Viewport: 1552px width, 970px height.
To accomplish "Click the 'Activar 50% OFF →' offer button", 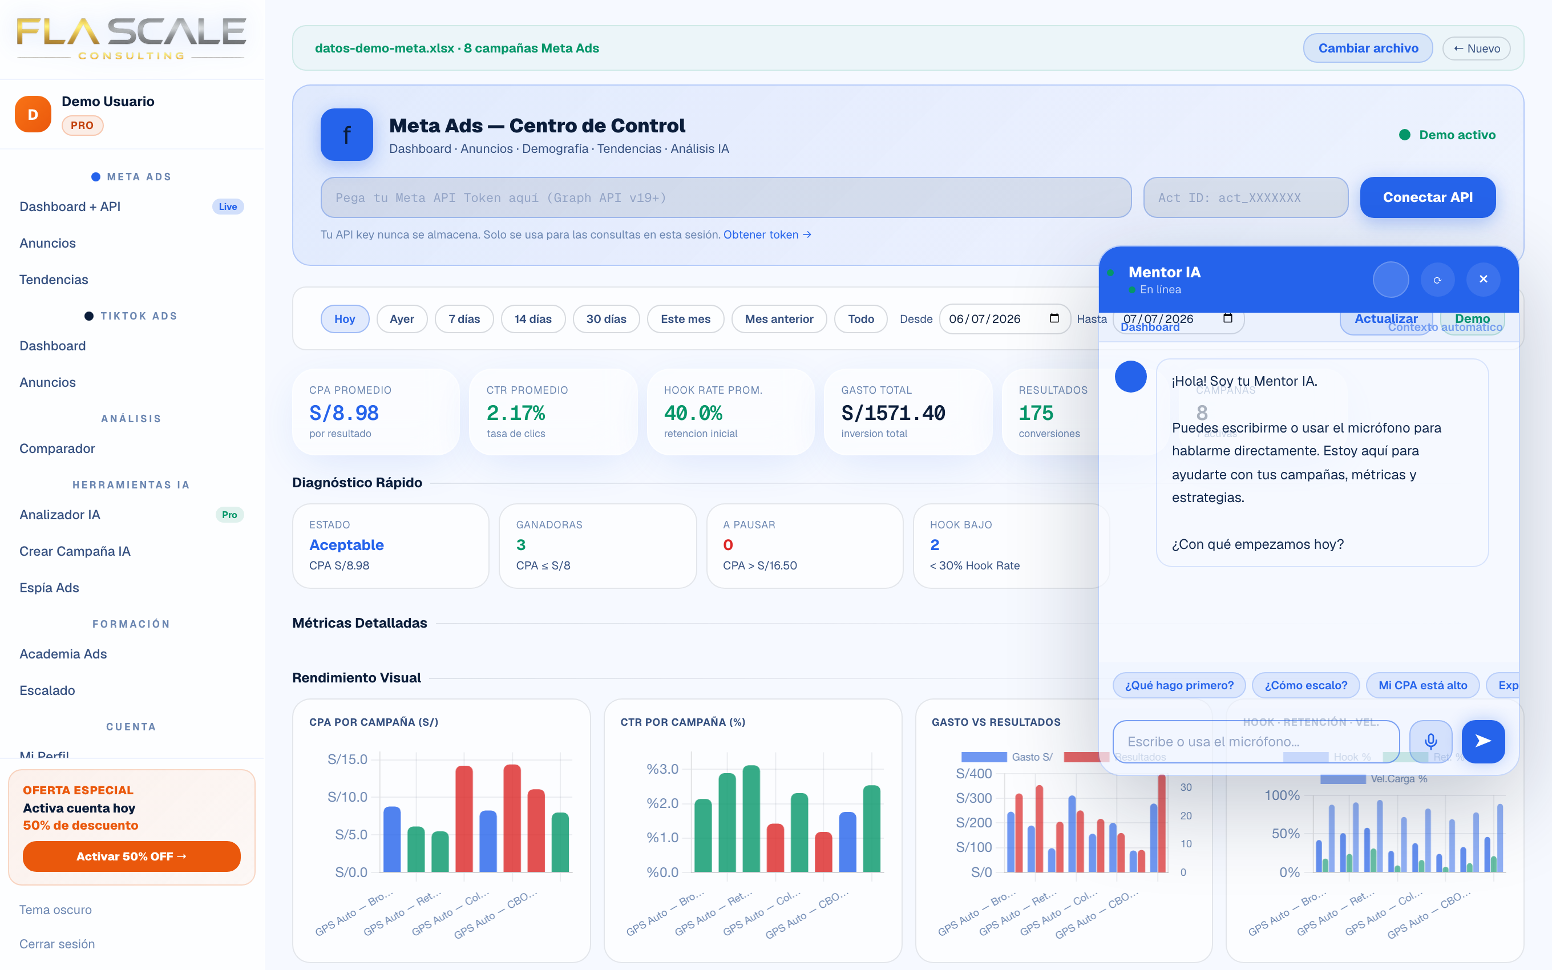I will point(131,856).
